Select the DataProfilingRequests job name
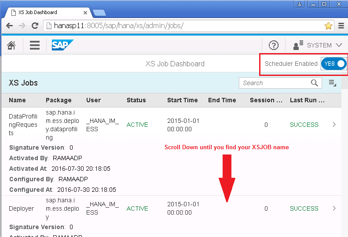Image resolution: width=348 pixels, height=237 pixels. [23, 125]
